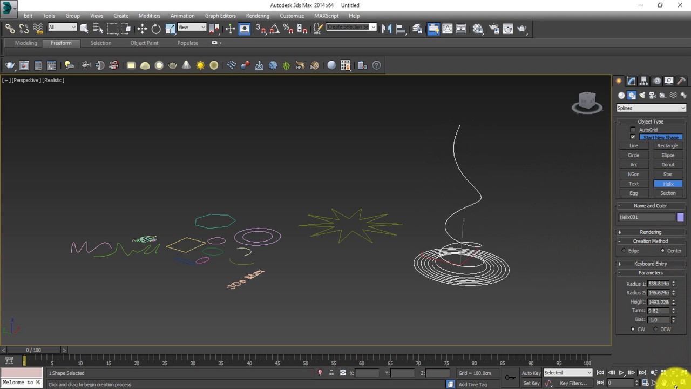This screenshot has height=389, width=691.
Task: Open the View reference coordinate dropdown
Action: 192,27
